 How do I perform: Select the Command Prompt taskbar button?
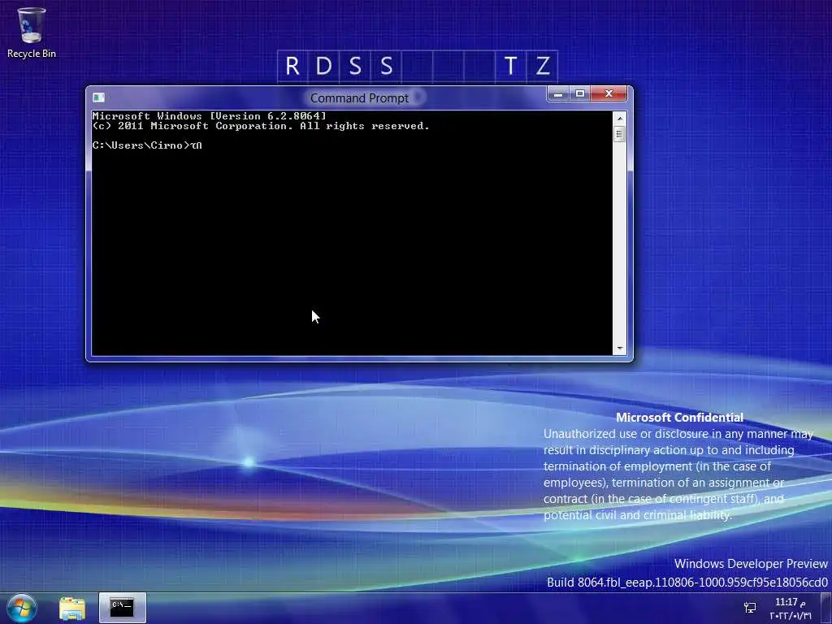pyautogui.click(x=122, y=608)
